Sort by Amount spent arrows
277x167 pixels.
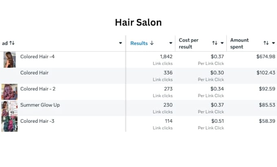coord(266,43)
